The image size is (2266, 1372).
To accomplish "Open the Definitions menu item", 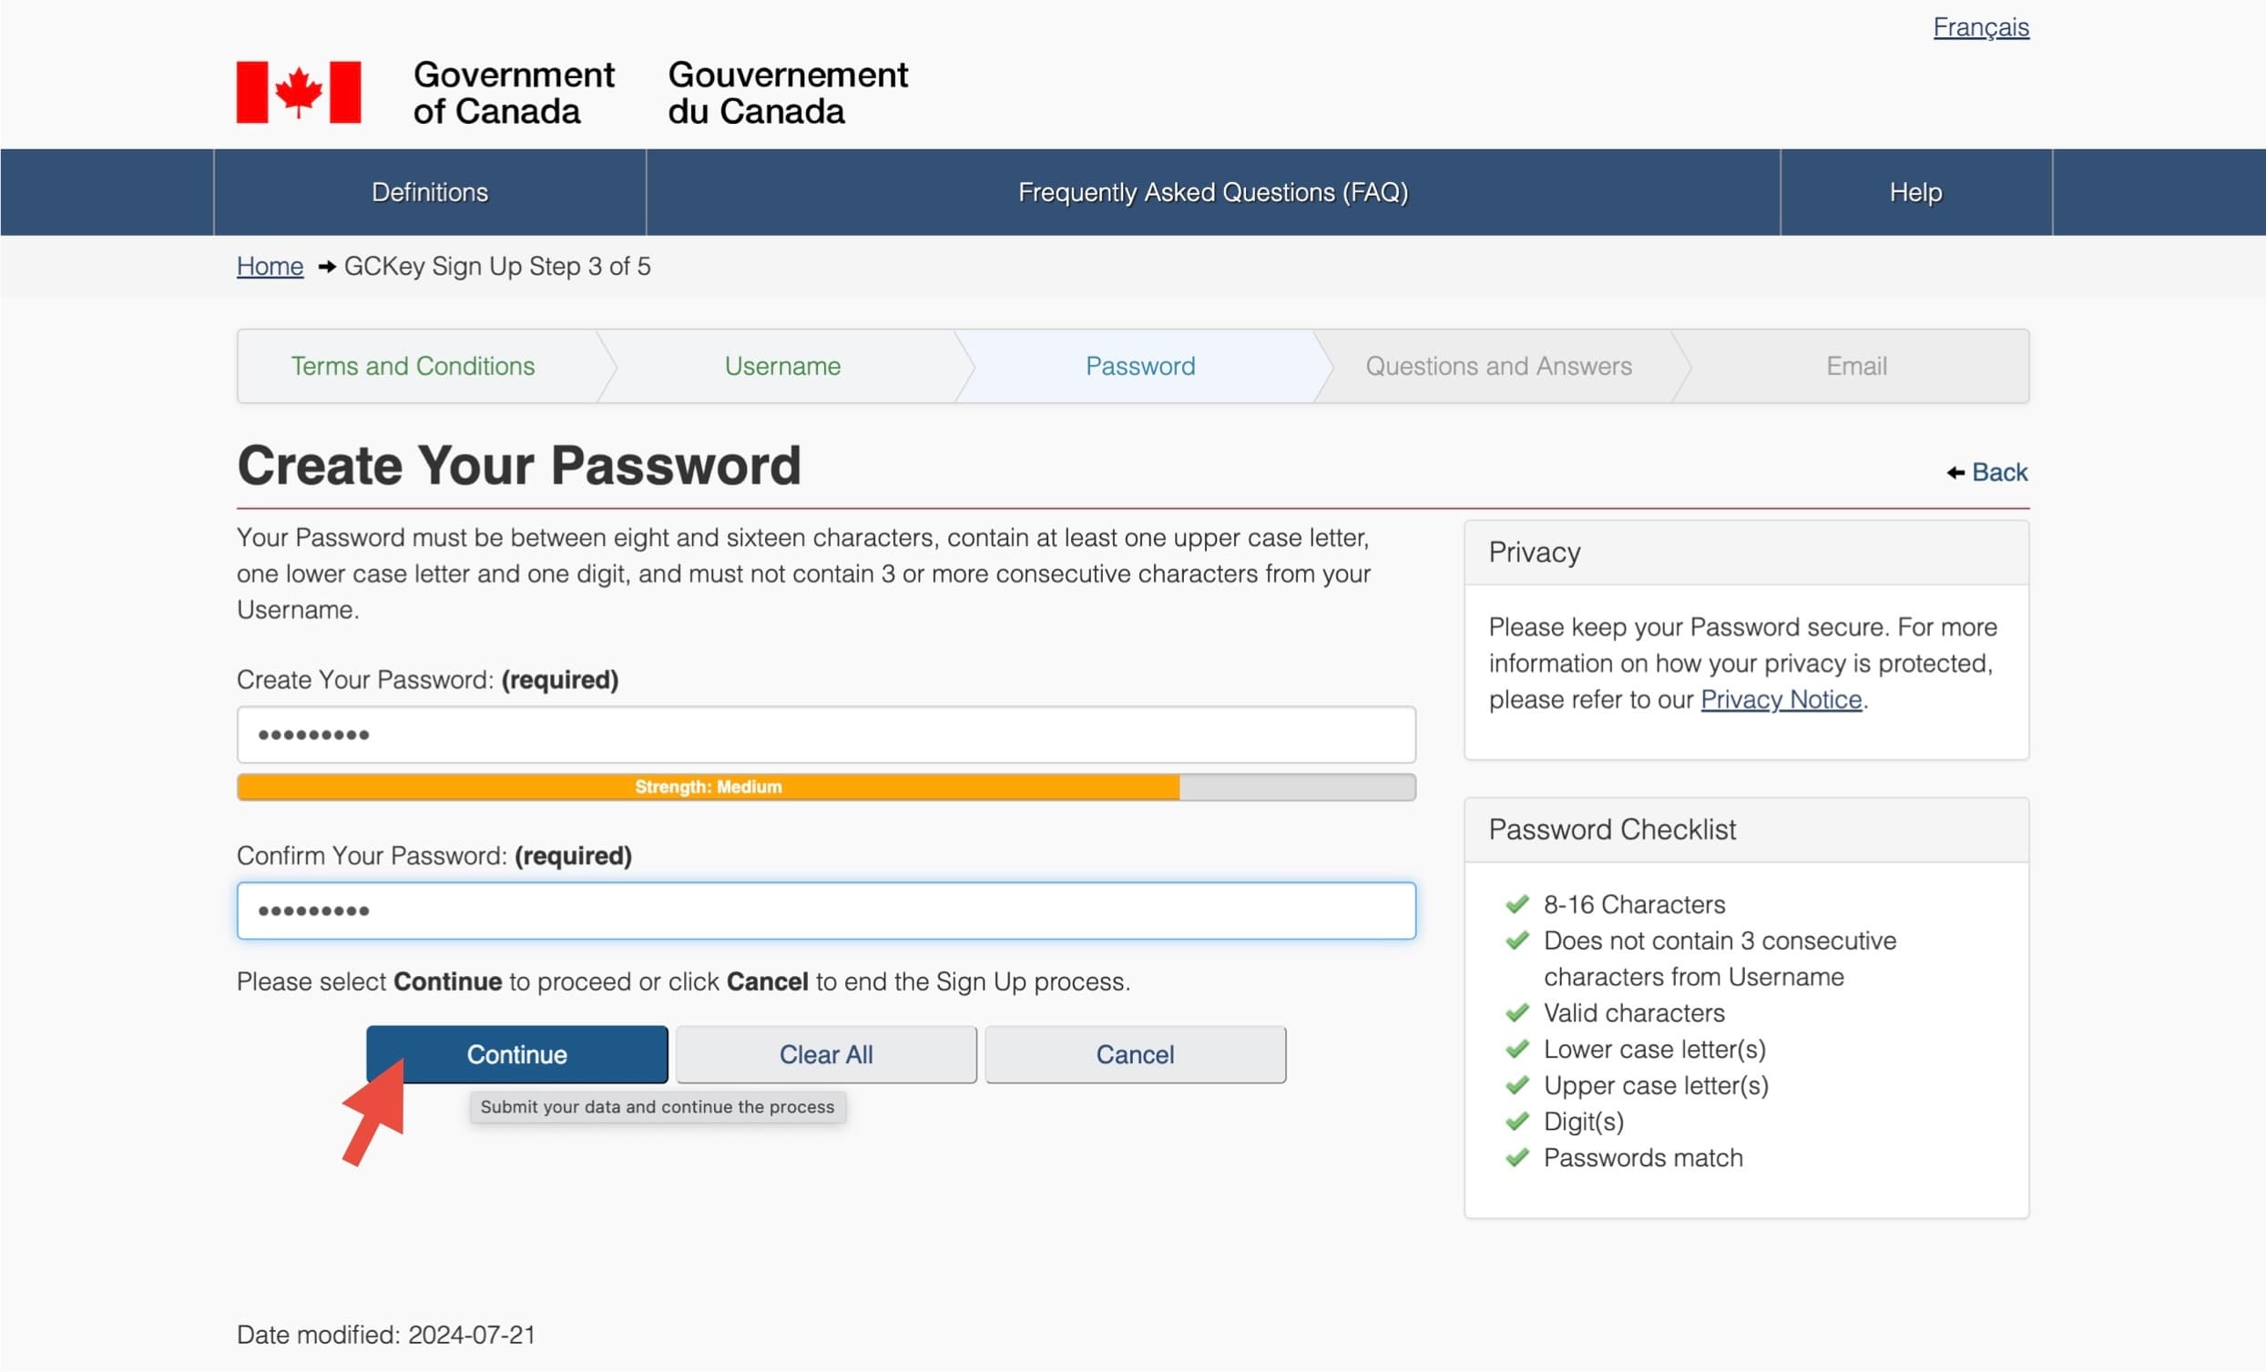I will (x=430, y=192).
